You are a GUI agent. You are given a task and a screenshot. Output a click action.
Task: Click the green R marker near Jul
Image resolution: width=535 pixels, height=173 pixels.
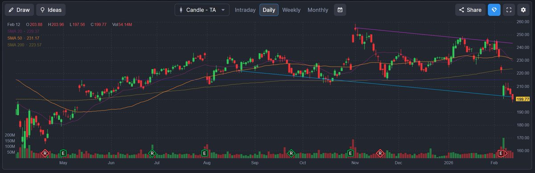[x=152, y=153]
